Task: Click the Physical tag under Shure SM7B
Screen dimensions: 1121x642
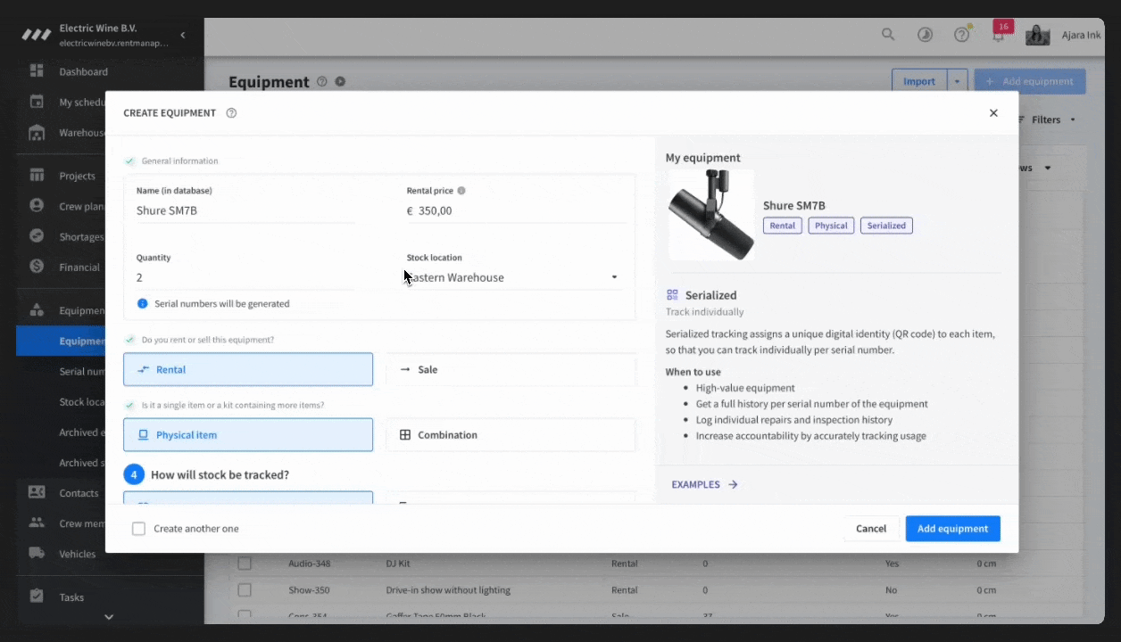Action: coord(831,226)
